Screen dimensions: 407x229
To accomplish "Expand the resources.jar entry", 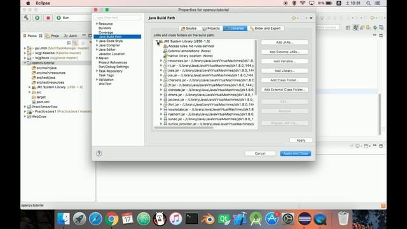I will 161,61.
